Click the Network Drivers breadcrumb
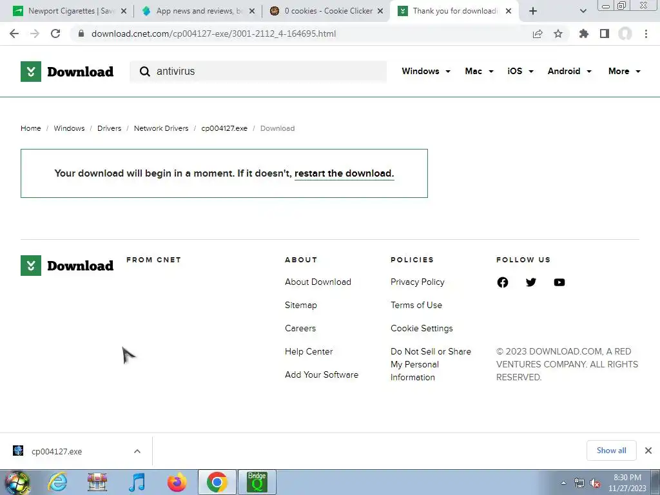 [161, 128]
